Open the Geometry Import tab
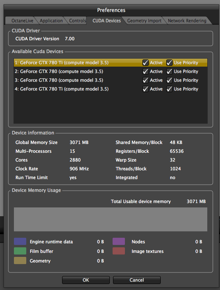Image resolution: width=220 pixels, height=290 pixels. pyautogui.click(x=144, y=21)
